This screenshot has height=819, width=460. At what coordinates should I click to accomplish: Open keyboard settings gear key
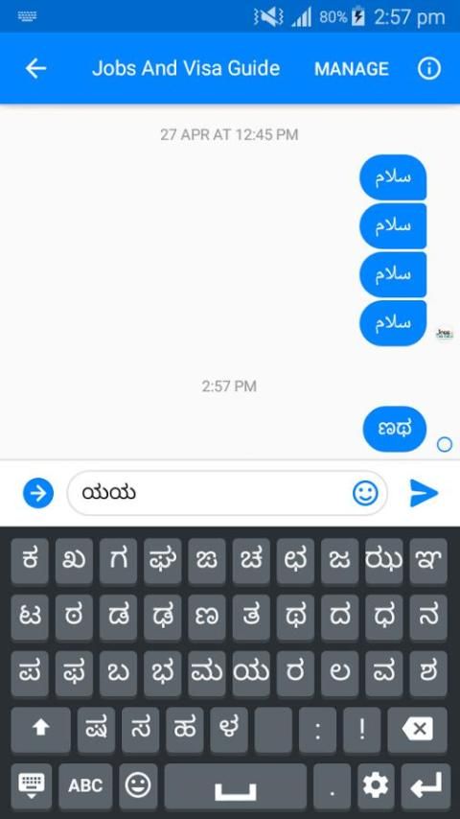coord(376,785)
